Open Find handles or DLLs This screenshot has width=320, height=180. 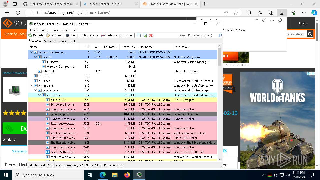(x=82, y=35)
